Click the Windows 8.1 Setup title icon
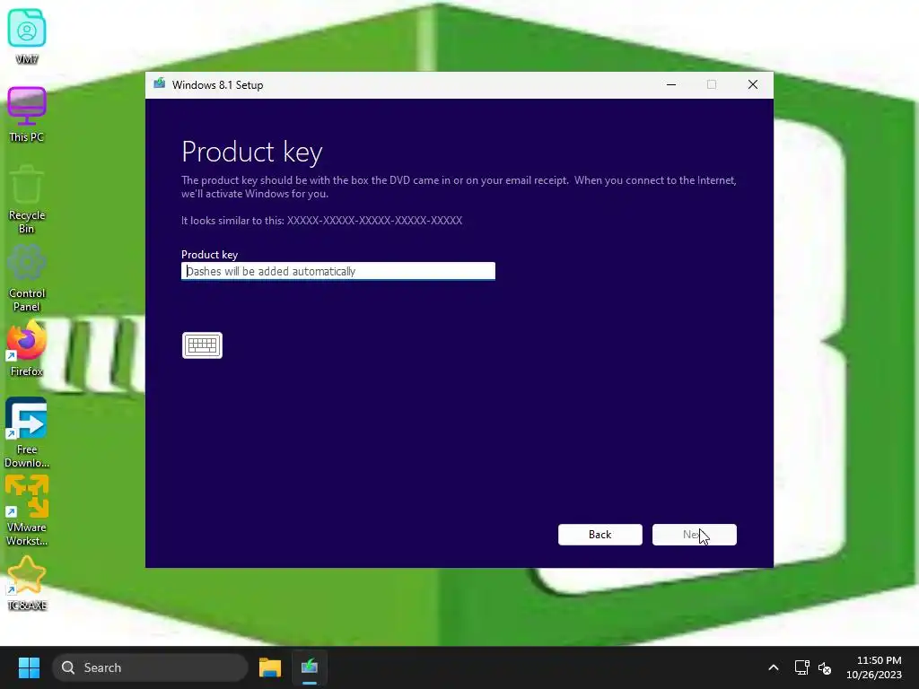This screenshot has height=689, width=919. click(x=160, y=83)
